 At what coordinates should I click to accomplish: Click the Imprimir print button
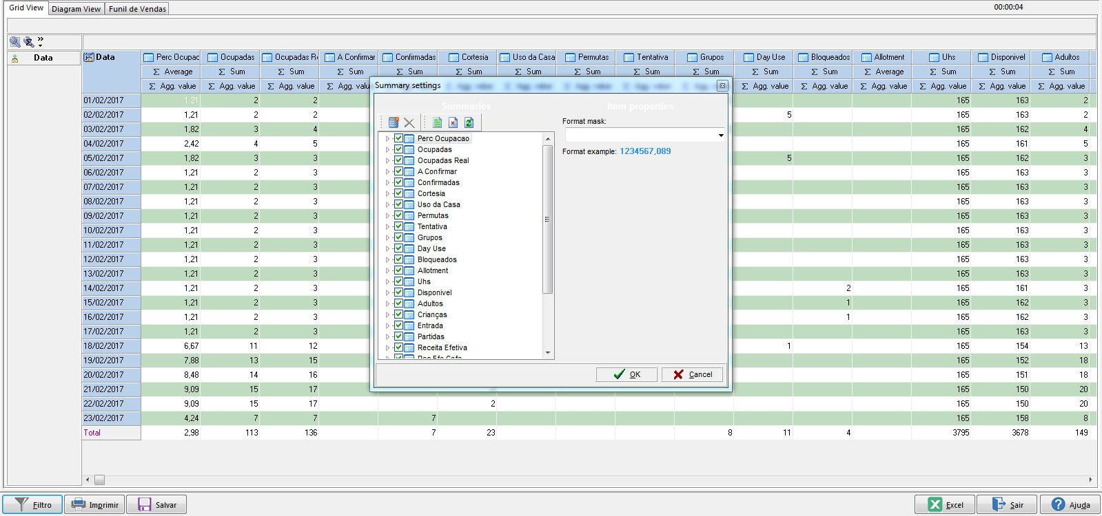[x=94, y=504]
